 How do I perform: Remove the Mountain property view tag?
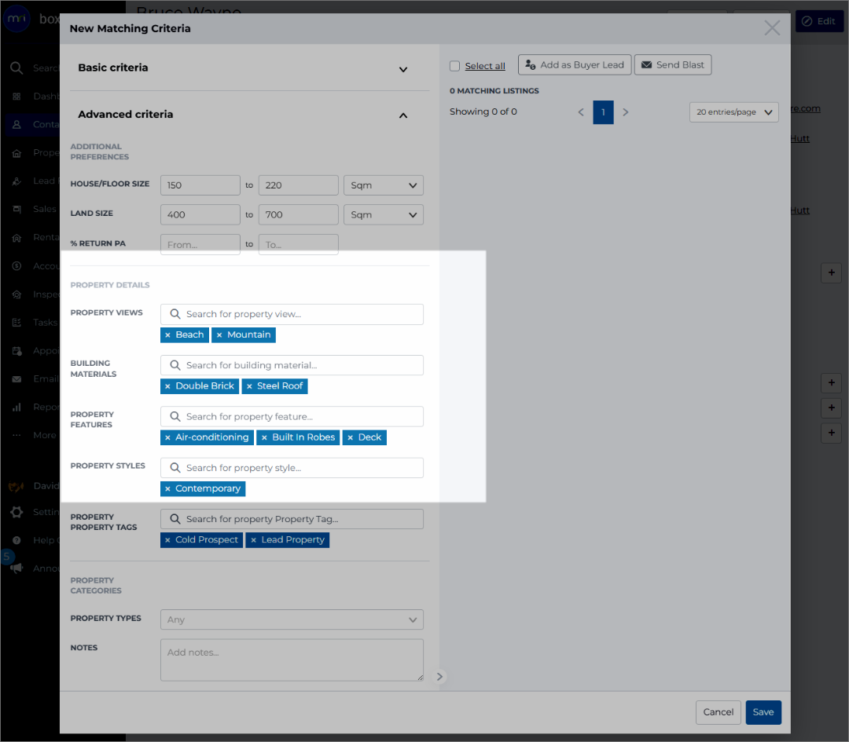[x=219, y=335]
